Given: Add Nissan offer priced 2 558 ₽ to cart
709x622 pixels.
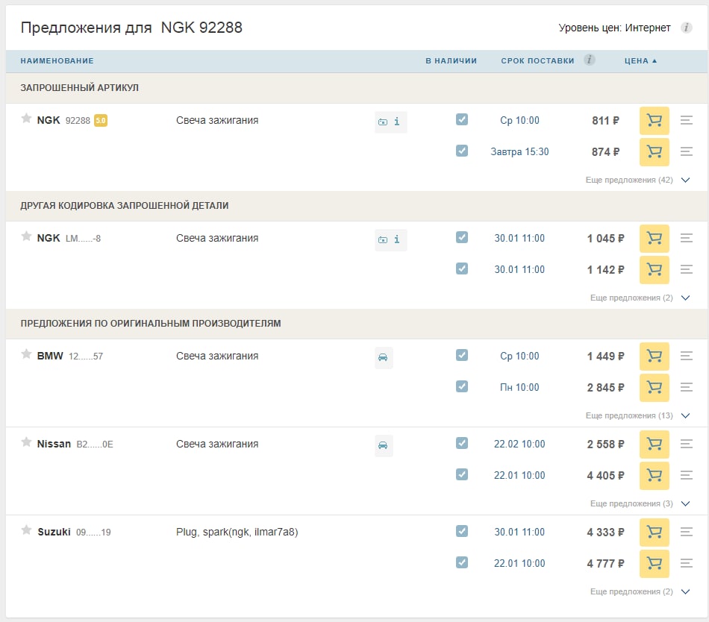Looking at the screenshot, I should pyautogui.click(x=654, y=444).
